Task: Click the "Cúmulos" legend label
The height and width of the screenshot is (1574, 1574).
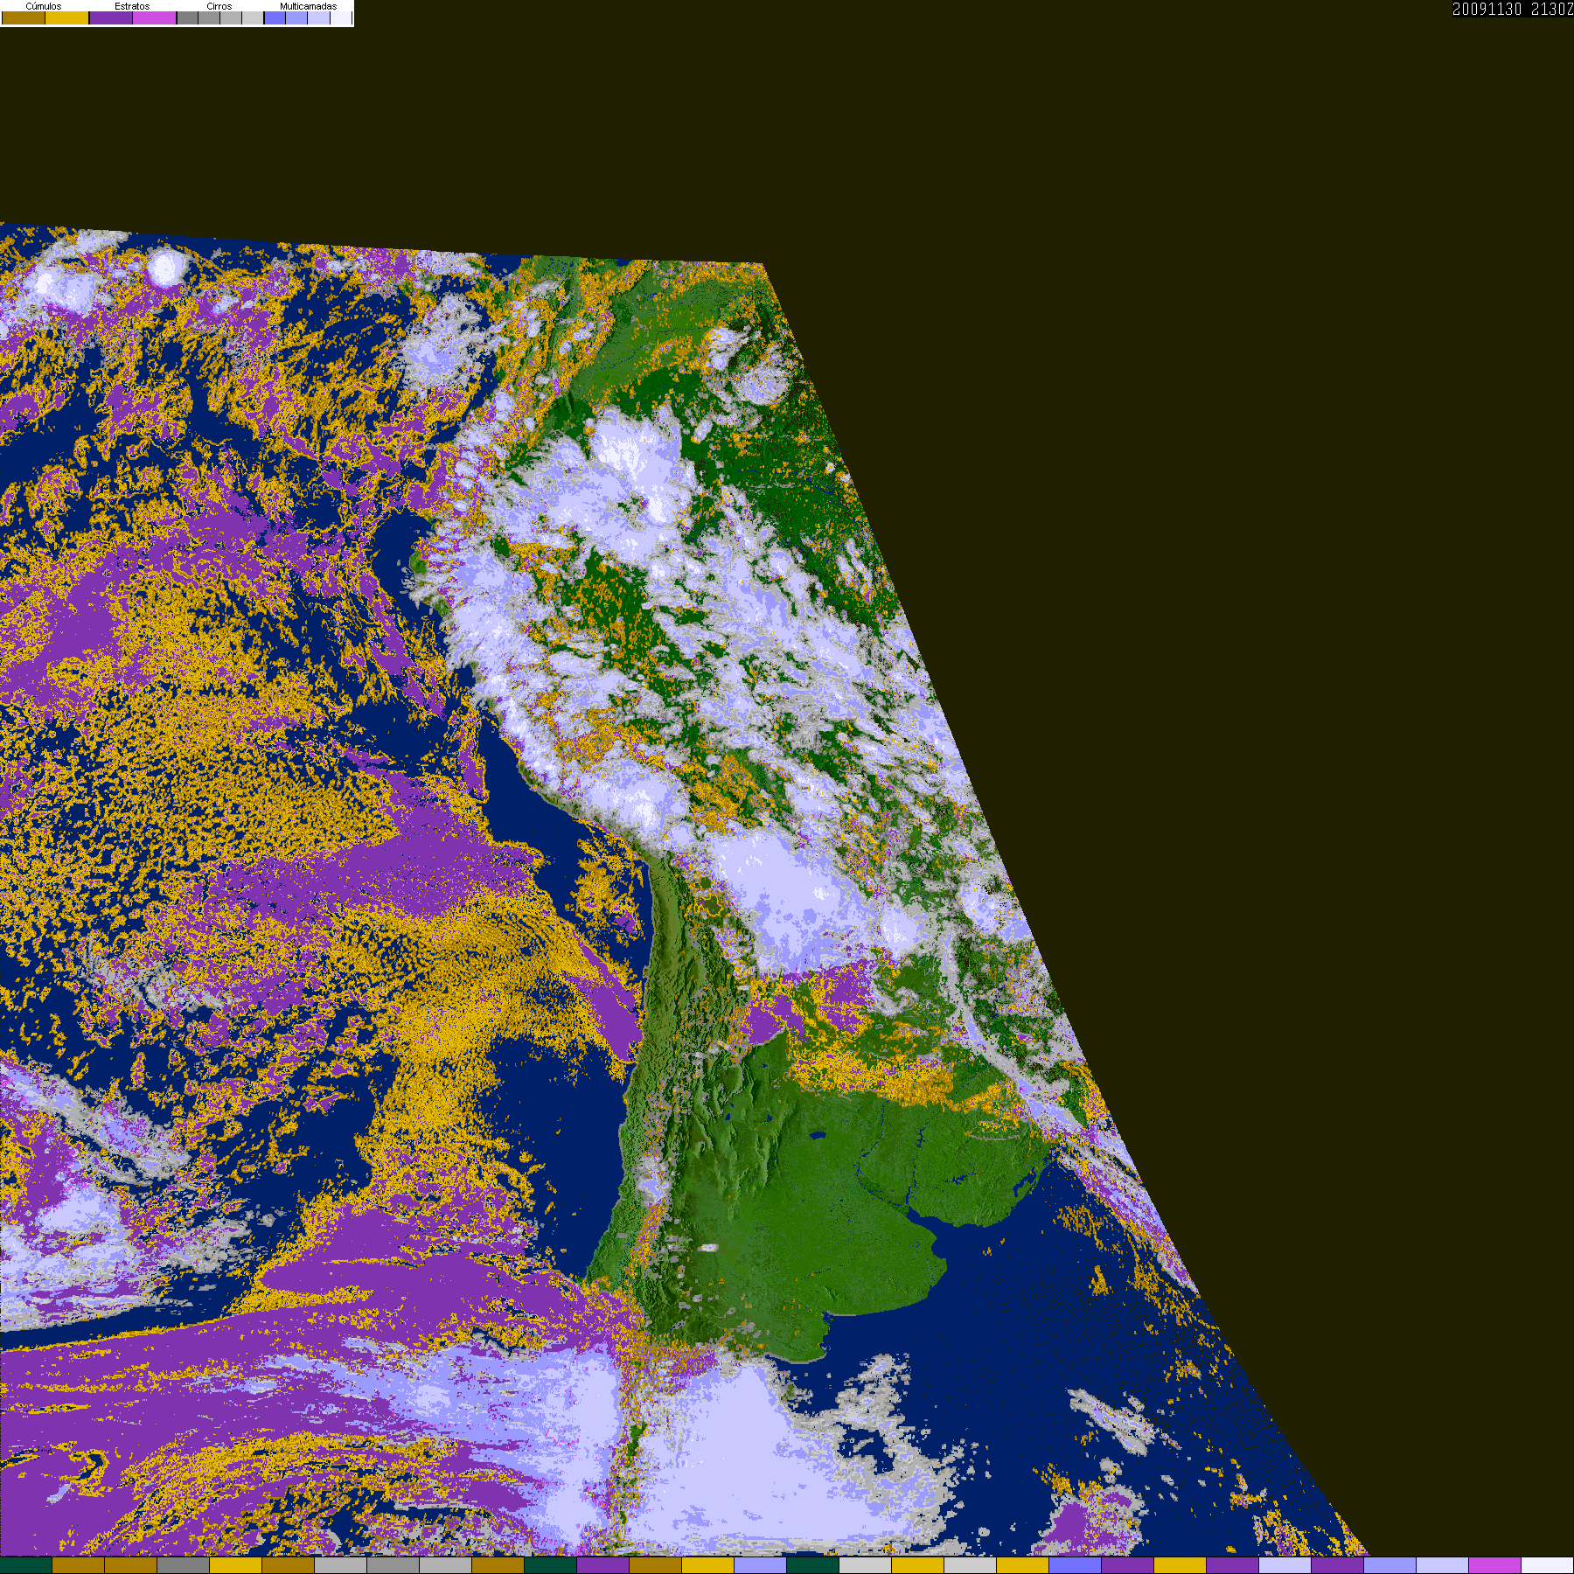Action: [44, 6]
